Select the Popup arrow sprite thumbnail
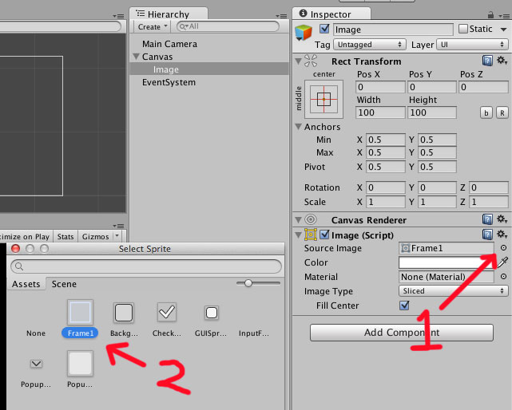Viewport: 512px width, 410px height. [x=36, y=364]
